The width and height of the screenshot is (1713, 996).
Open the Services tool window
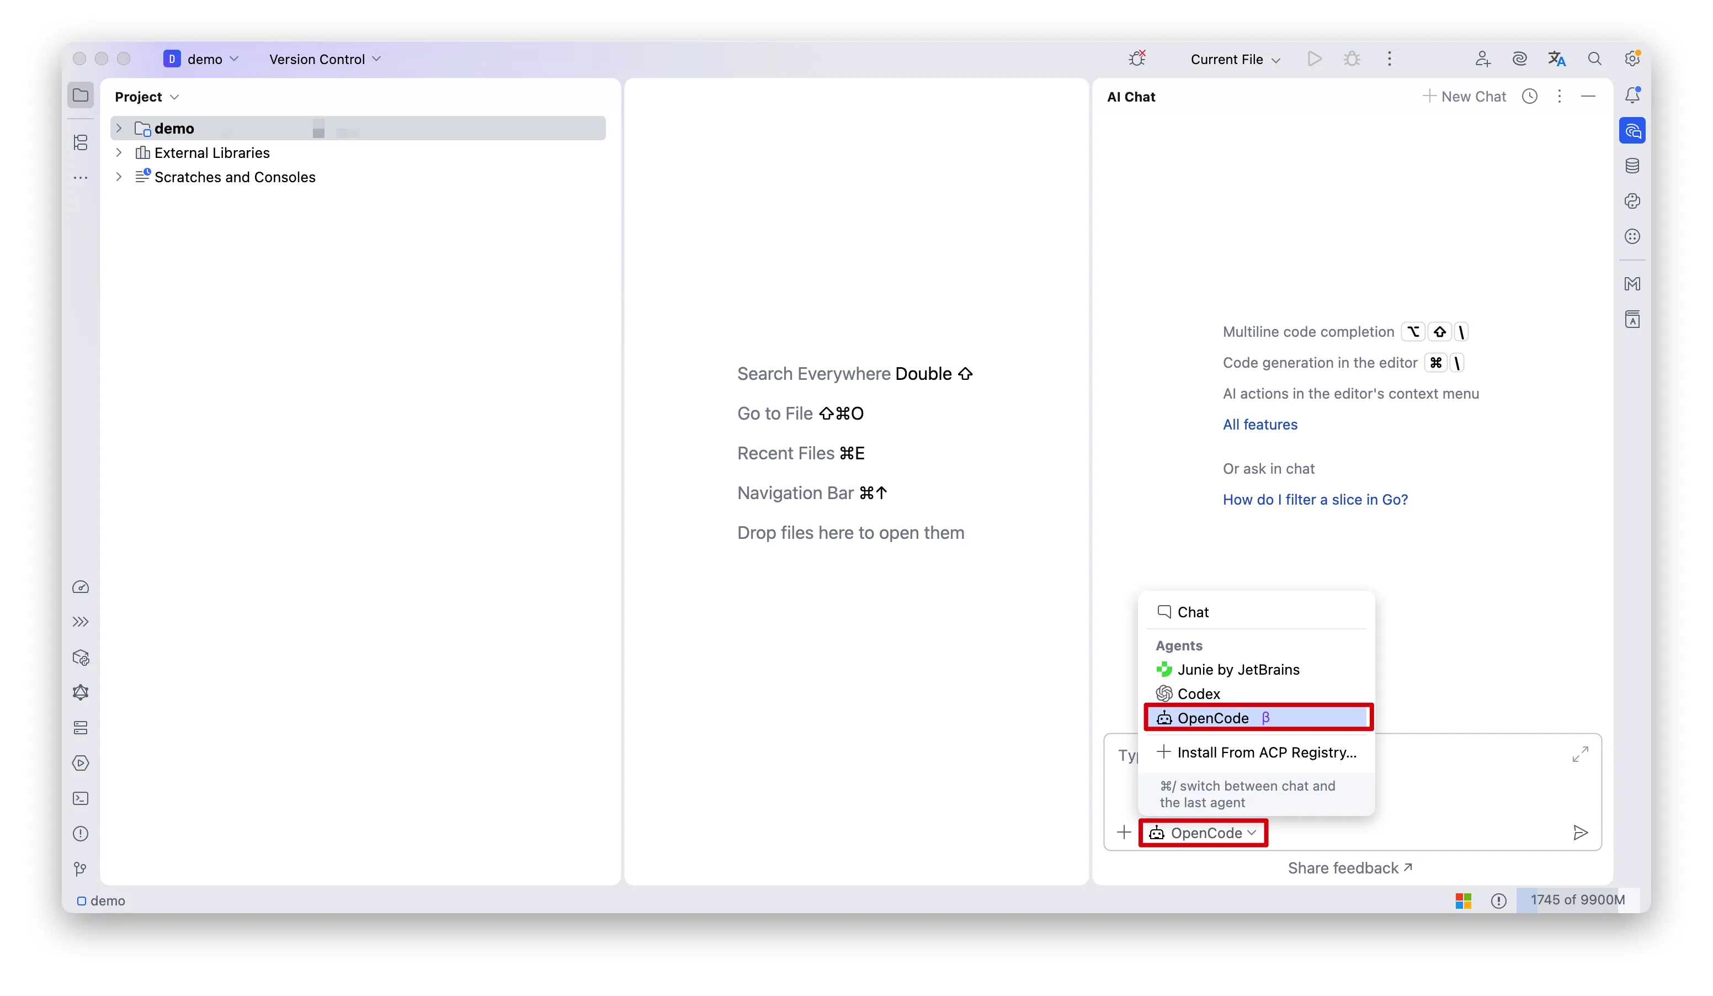coord(80,728)
